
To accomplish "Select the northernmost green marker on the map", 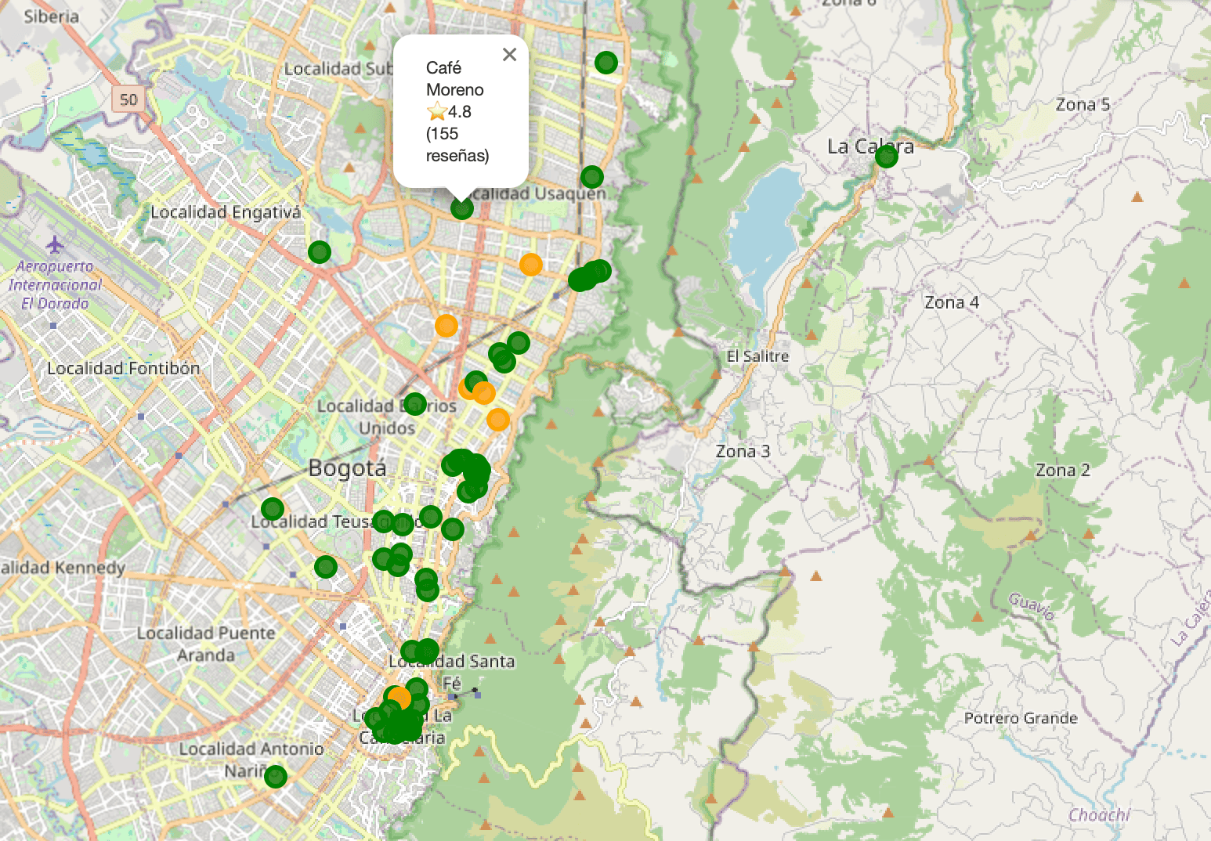I will tap(605, 63).
